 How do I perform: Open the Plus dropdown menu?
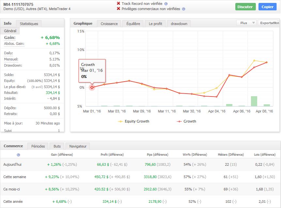246,23
